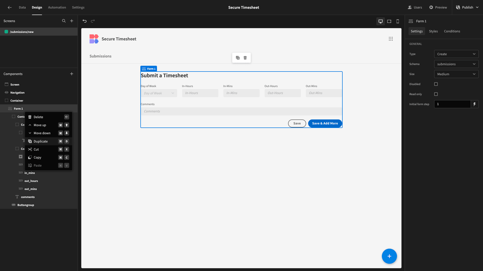The height and width of the screenshot is (271, 483).
Task: Open the Type dropdown set to Create
Action: [456, 54]
